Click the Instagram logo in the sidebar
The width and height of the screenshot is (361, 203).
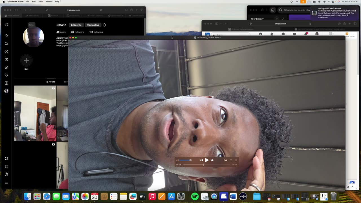[x=6, y=25]
